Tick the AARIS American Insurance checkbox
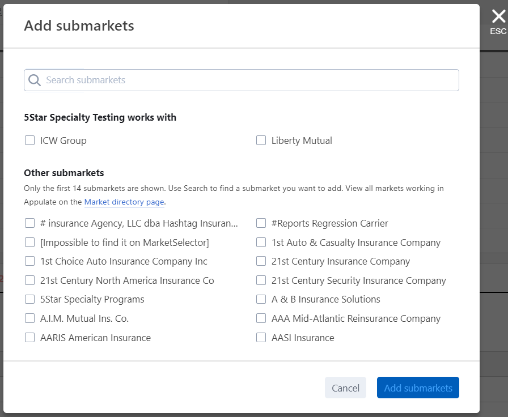508x417 pixels. [x=30, y=337]
